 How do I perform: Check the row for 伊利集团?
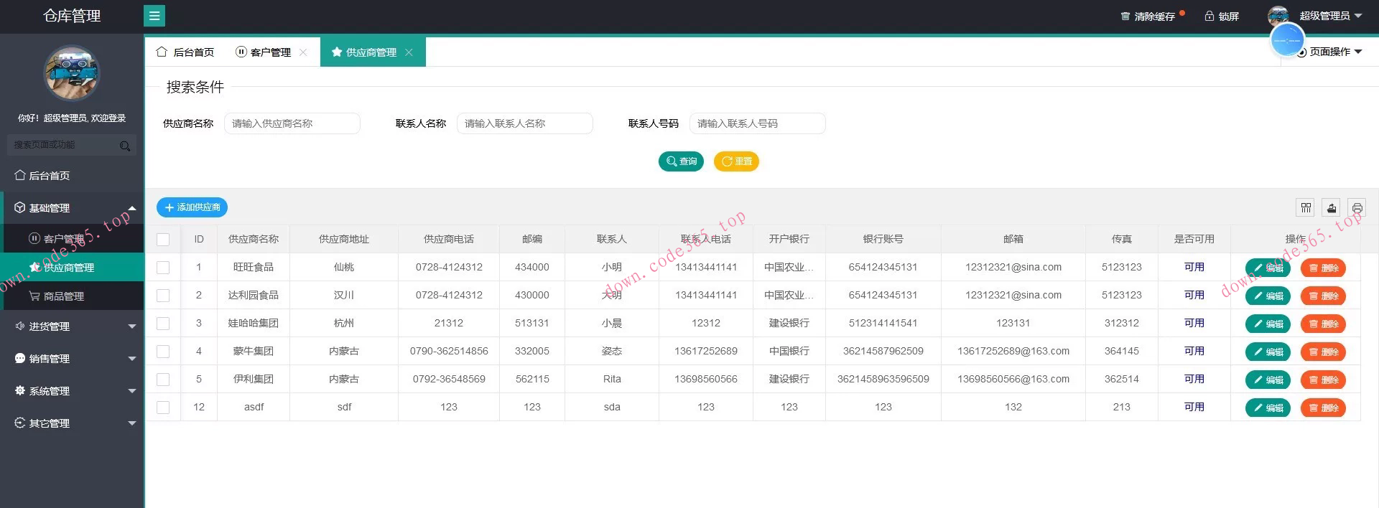click(163, 380)
